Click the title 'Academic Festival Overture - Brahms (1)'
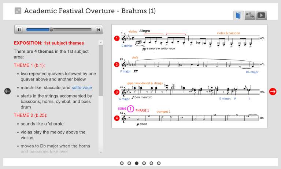This screenshot has height=169, width=281. point(90,11)
